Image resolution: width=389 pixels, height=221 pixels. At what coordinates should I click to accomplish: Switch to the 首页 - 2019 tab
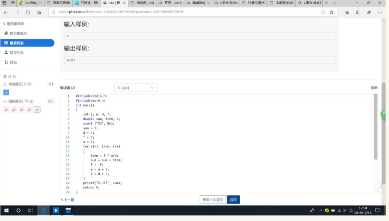(170, 3)
